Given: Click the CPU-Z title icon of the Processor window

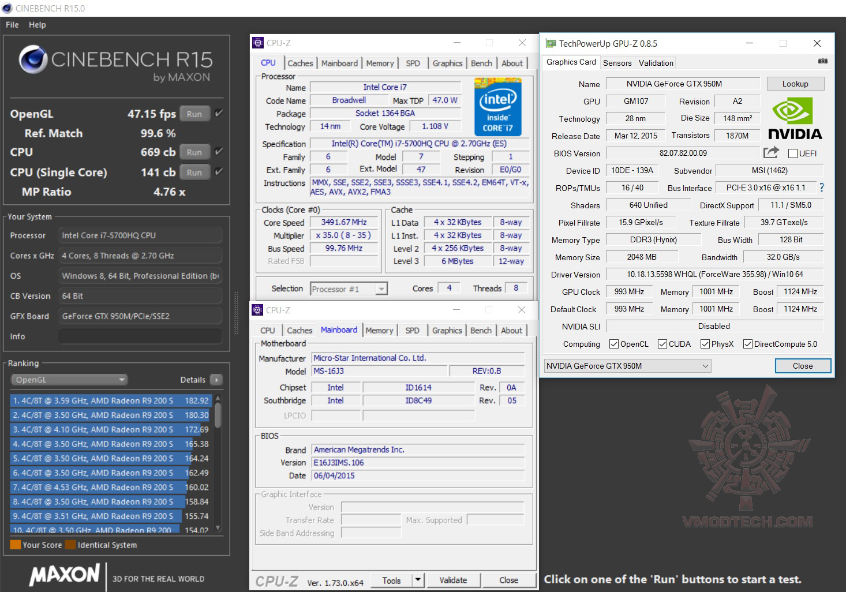Looking at the screenshot, I should (x=258, y=43).
